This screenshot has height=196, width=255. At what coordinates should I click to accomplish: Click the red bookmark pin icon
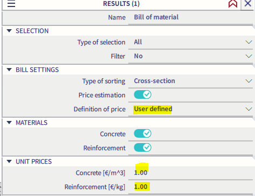click(233, 4)
